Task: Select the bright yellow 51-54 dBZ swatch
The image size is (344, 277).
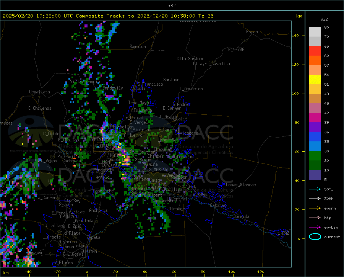Action: coord(315,80)
